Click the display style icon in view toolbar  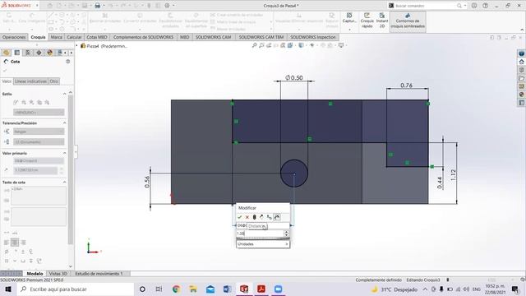tap(302, 45)
